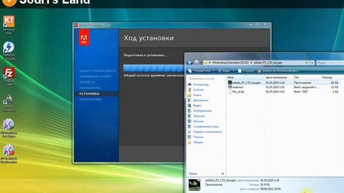Select the ADOBE ID installer step
Screen dimensions: 344x193
click(87, 82)
